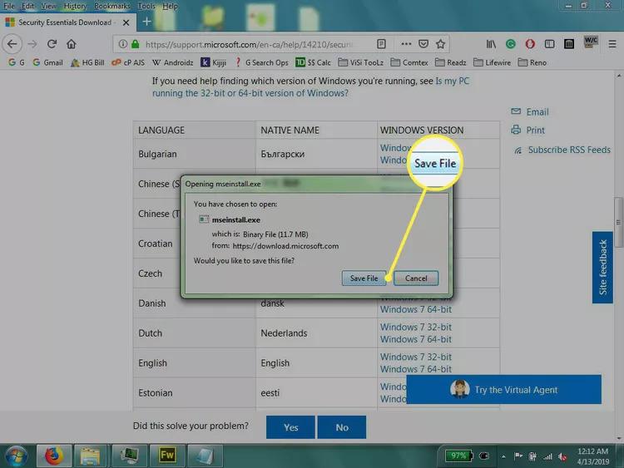
Task: Answer Yes to 'Did this solve your problem'
Action: tap(290, 427)
